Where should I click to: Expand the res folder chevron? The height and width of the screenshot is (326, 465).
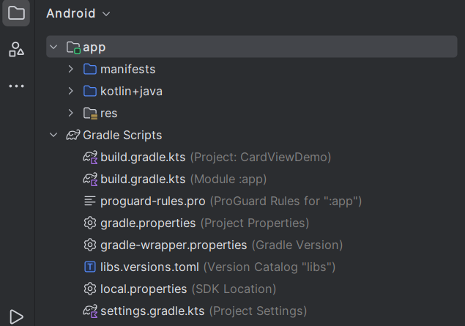pos(70,114)
